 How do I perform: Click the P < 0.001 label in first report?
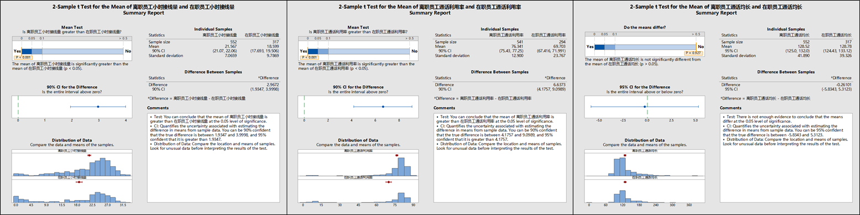pos(23,57)
